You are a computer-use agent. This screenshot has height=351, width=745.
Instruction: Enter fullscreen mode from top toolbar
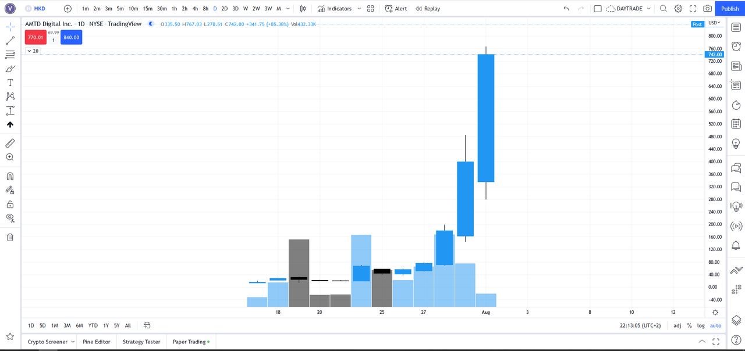click(x=693, y=9)
